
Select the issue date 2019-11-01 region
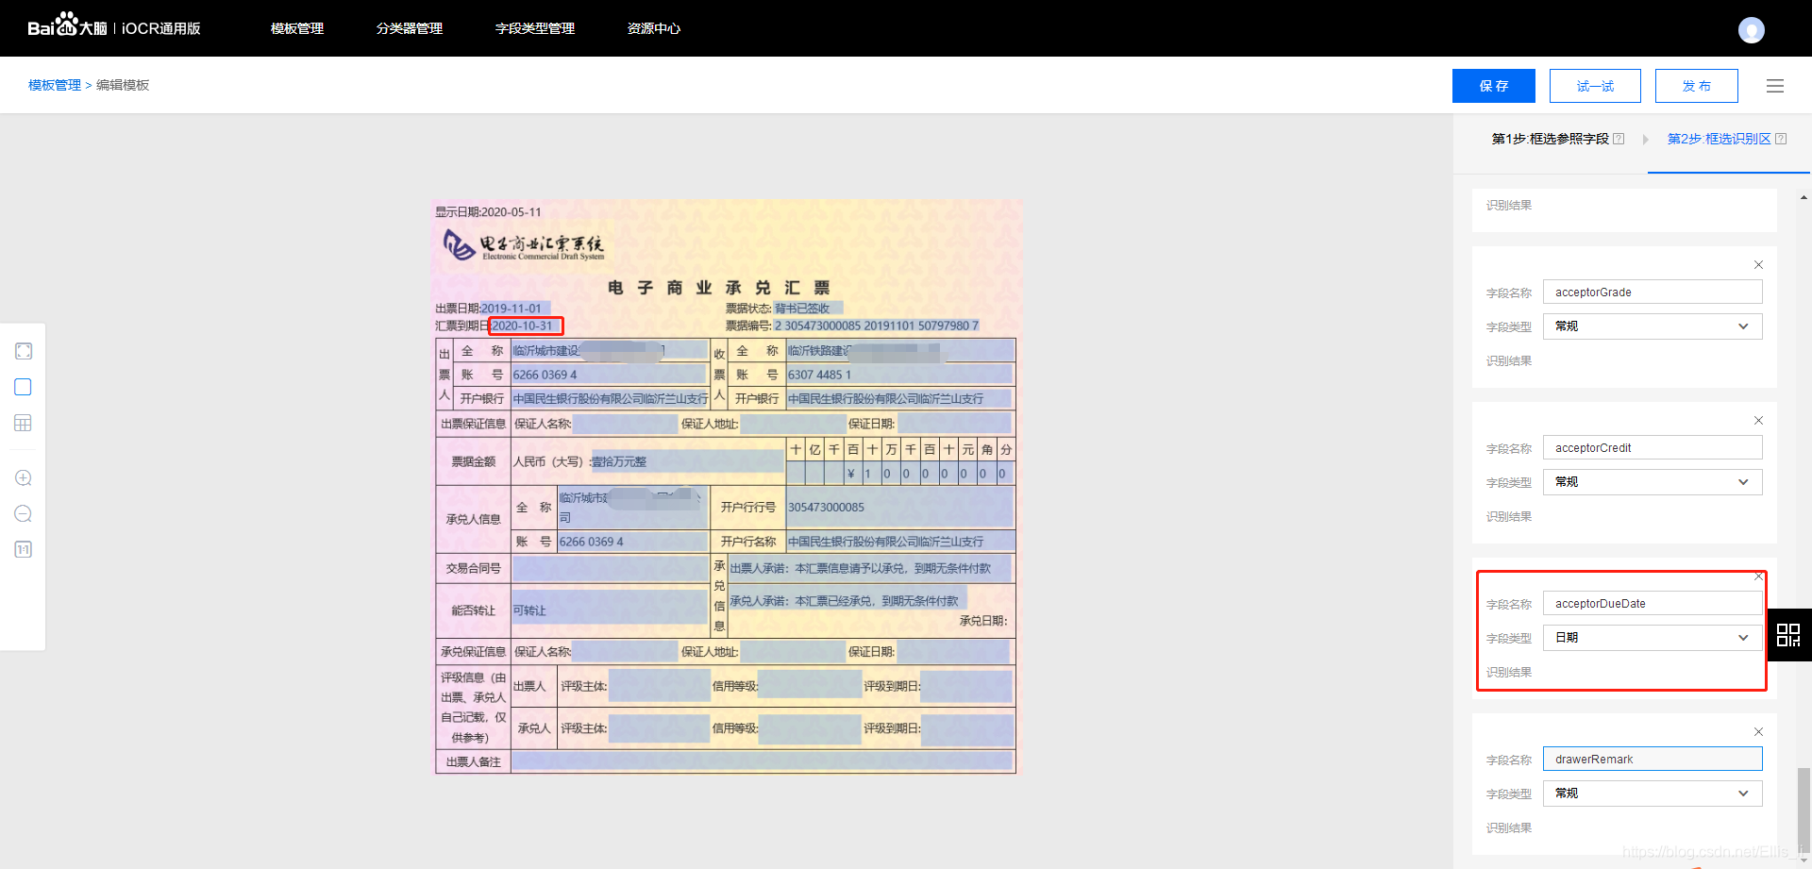tap(515, 309)
